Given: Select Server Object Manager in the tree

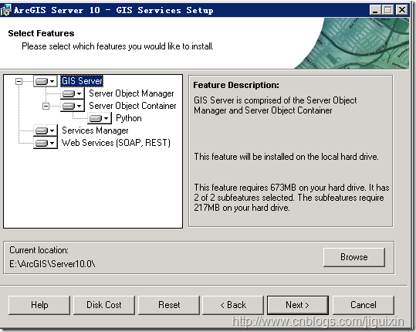Looking at the screenshot, I should pyautogui.click(x=131, y=93).
